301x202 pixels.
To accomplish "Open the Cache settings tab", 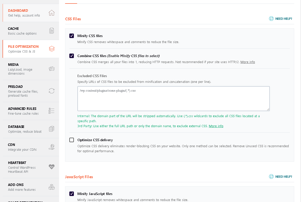I will tap(23, 31).
